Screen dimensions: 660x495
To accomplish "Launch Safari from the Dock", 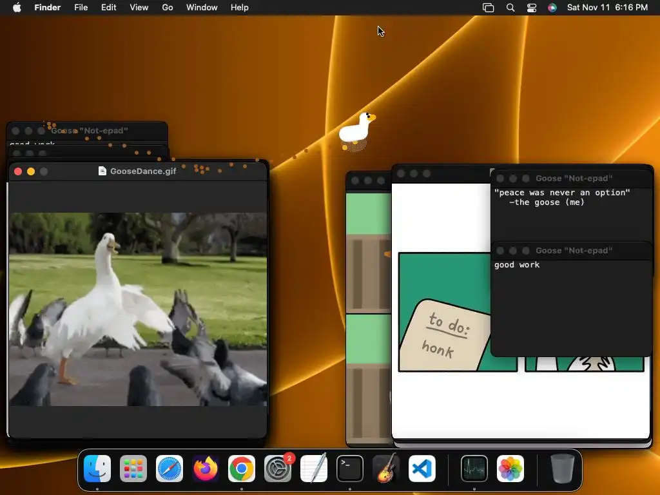I will pos(170,469).
